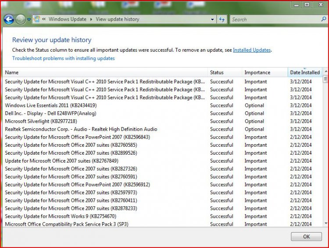Select View update history breadcrumb

coord(117,19)
